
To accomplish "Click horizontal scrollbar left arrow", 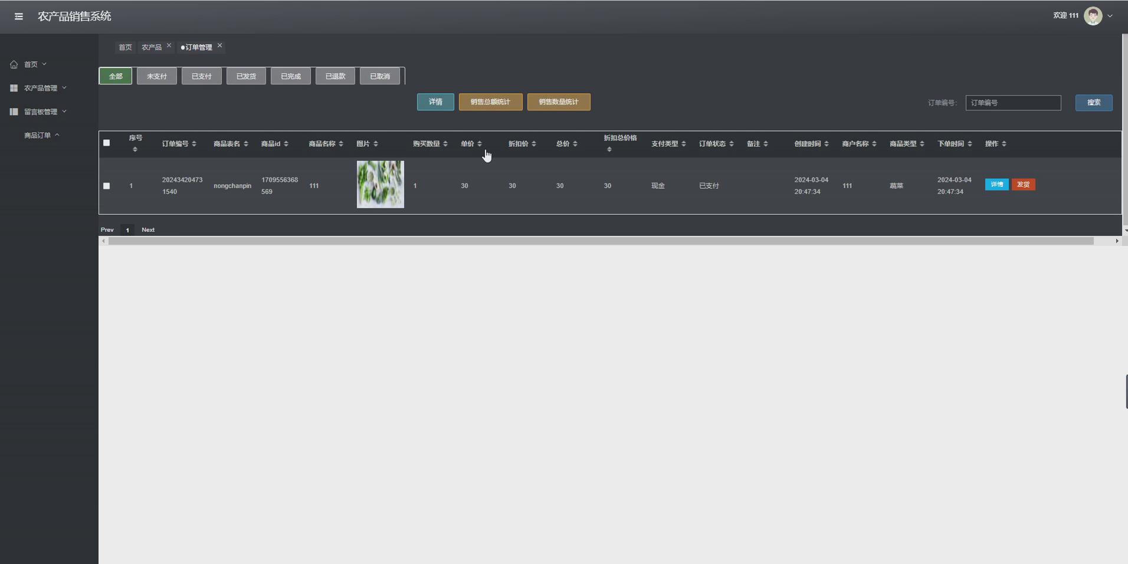I will [x=103, y=241].
